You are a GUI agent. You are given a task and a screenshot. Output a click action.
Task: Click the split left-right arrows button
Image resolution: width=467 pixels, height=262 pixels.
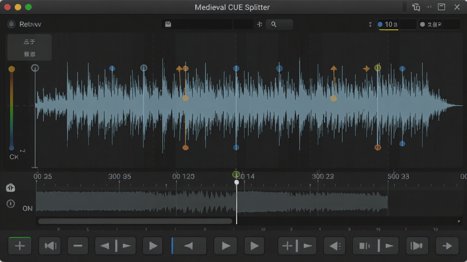coord(115,246)
